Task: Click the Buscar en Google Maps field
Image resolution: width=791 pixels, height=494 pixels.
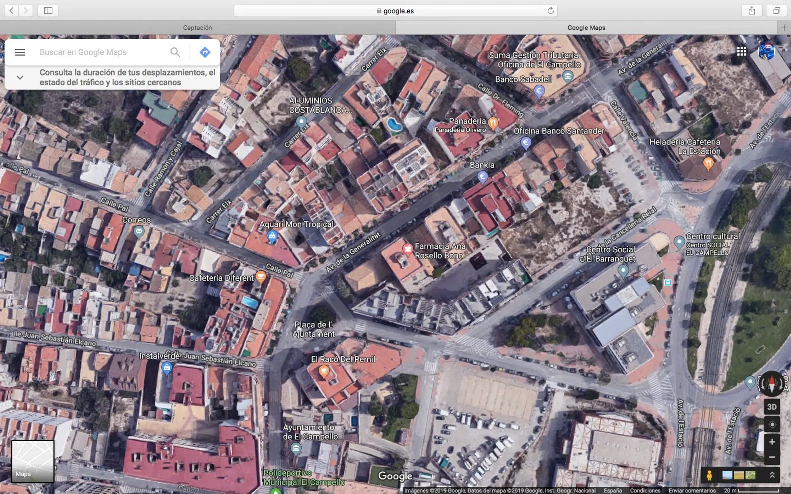Action: click(x=99, y=52)
